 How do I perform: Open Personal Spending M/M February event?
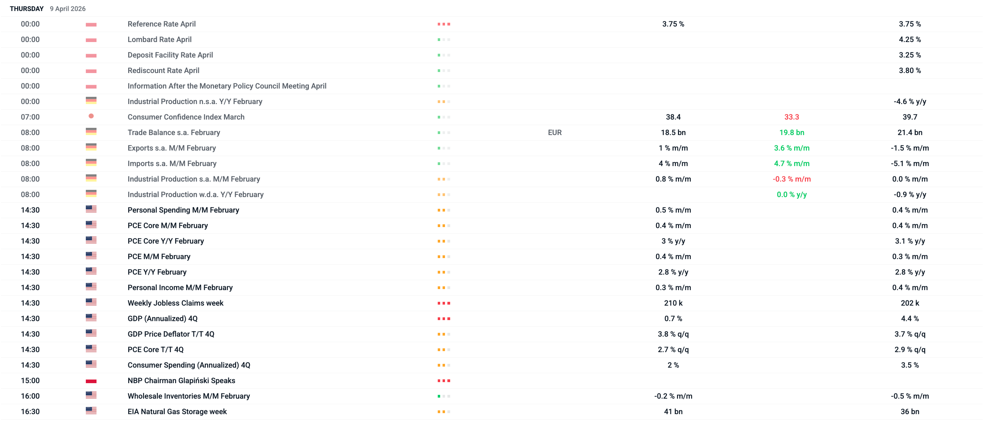pos(183,210)
